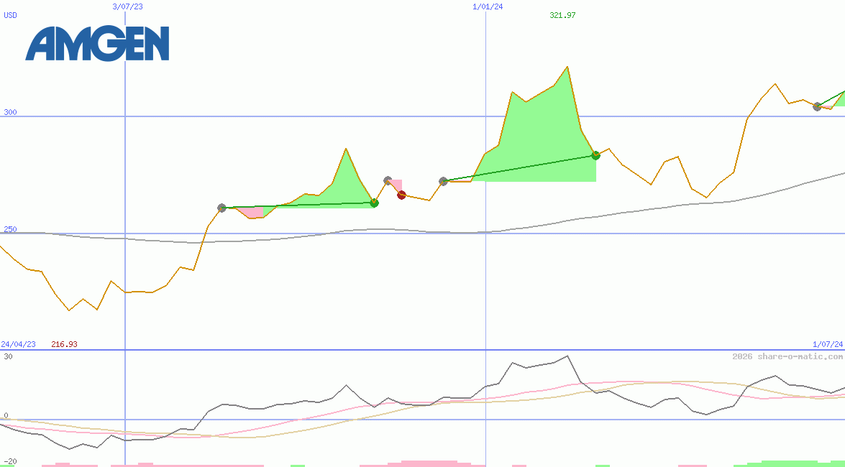Screen dimensions: 845x467
Task: Select the green marker at the far right edge
Action: (x=843, y=92)
